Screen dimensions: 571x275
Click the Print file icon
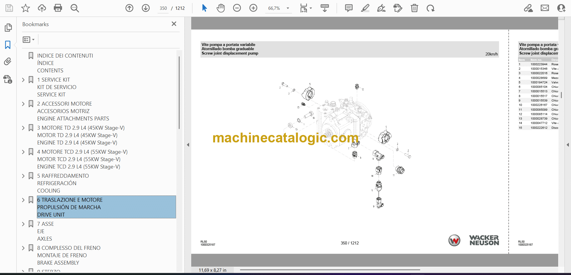tap(58, 8)
